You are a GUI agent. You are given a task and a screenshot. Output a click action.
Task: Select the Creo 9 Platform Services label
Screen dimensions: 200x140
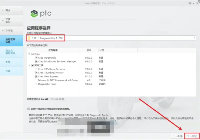[x=52, y=69]
